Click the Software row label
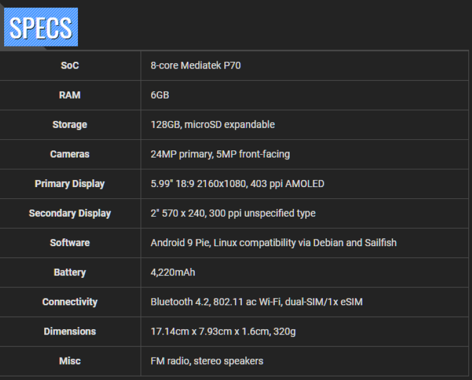This screenshot has width=472, height=380. tap(70, 243)
